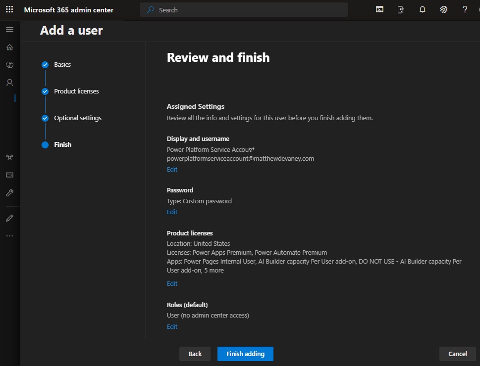Open settings gear icon
Screen dimensions: 480x366
click(x=443, y=9)
